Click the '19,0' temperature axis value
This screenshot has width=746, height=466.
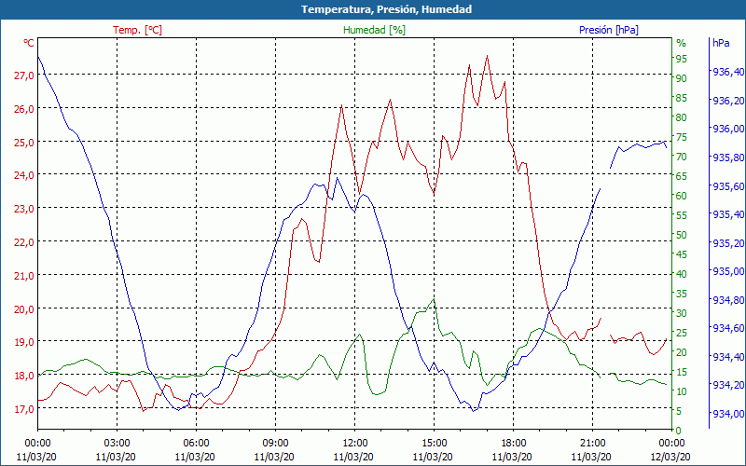(x=25, y=342)
